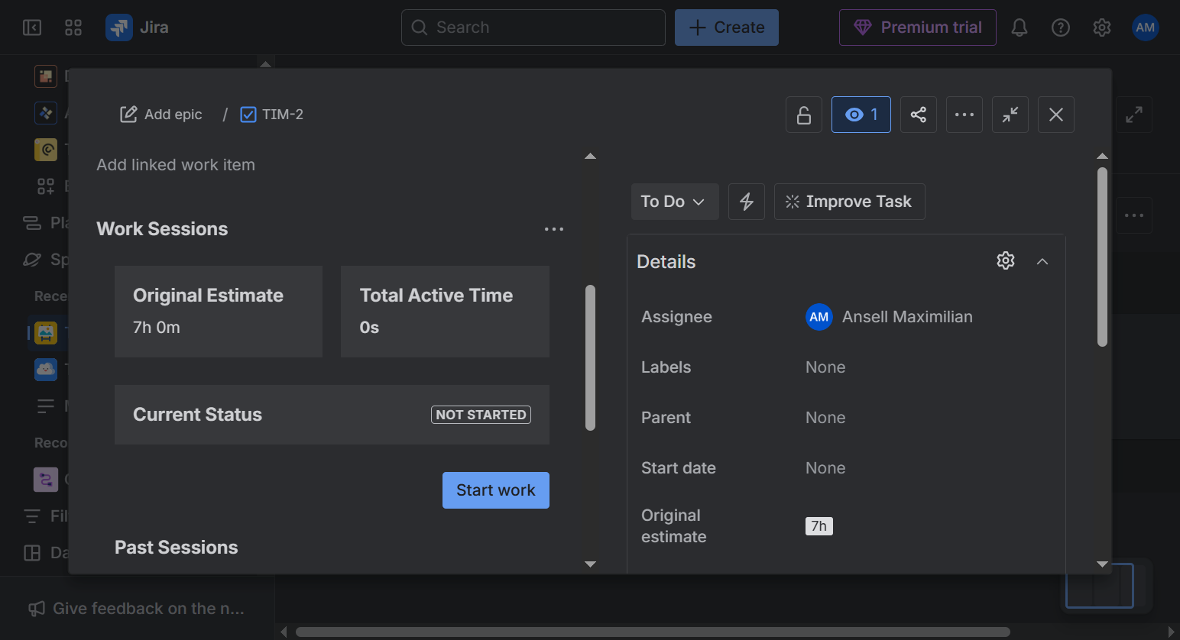Click the lightning bolt automation icon
The height and width of the screenshot is (640, 1180).
pyautogui.click(x=747, y=202)
